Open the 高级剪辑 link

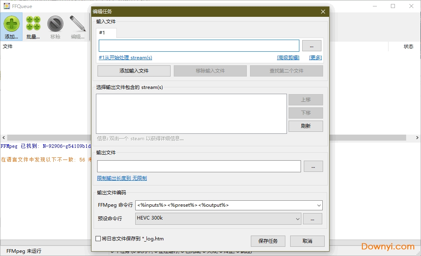(288, 58)
